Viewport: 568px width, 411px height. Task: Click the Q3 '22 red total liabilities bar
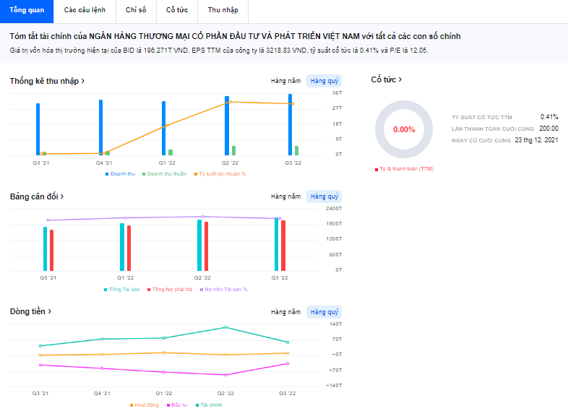click(x=283, y=246)
